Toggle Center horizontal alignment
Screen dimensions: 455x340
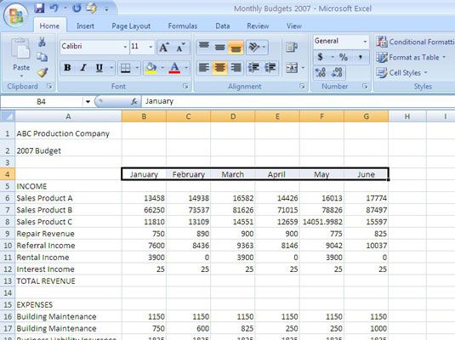click(x=219, y=68)
